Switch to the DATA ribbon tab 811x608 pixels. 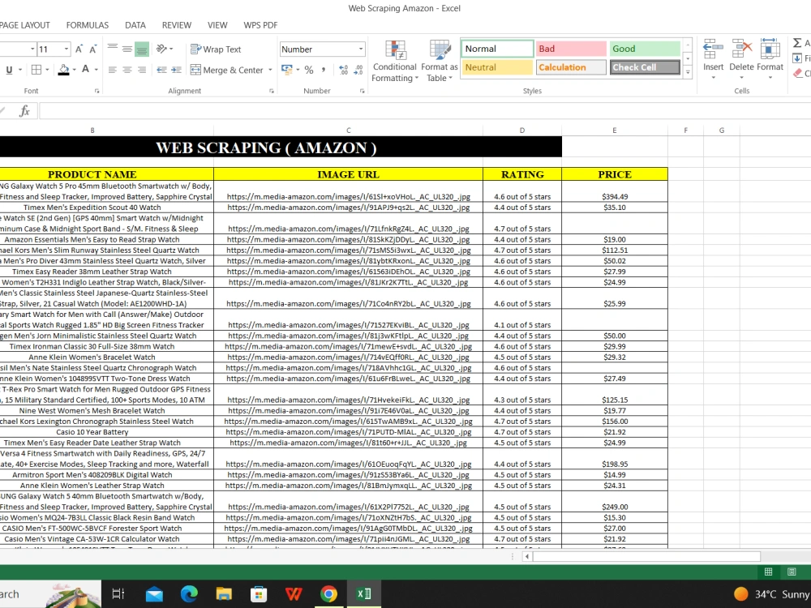point(135,25)
